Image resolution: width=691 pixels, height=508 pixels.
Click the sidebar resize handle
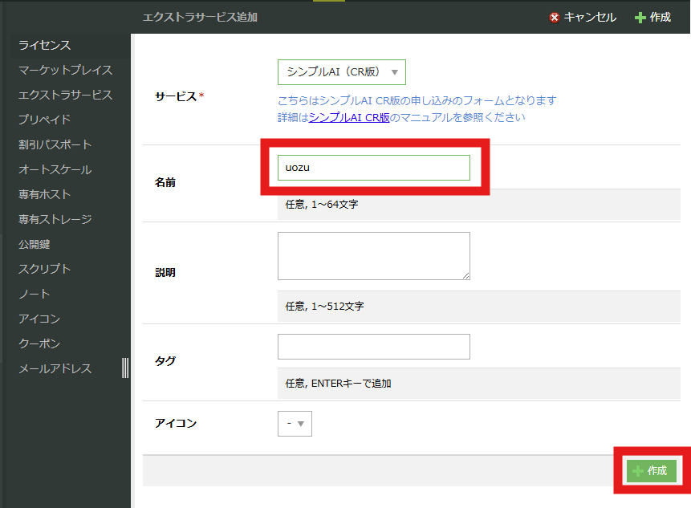(x=125, y=368)
